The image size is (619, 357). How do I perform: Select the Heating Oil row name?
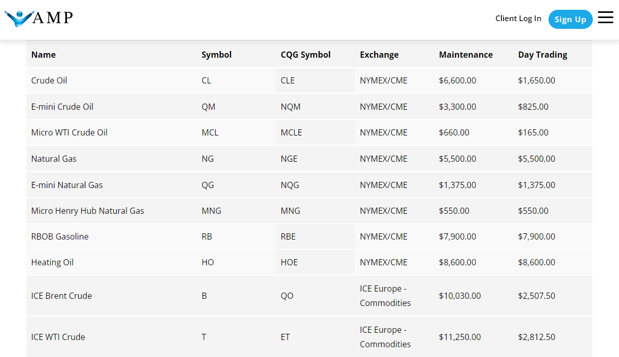click(x=52, y=262)
